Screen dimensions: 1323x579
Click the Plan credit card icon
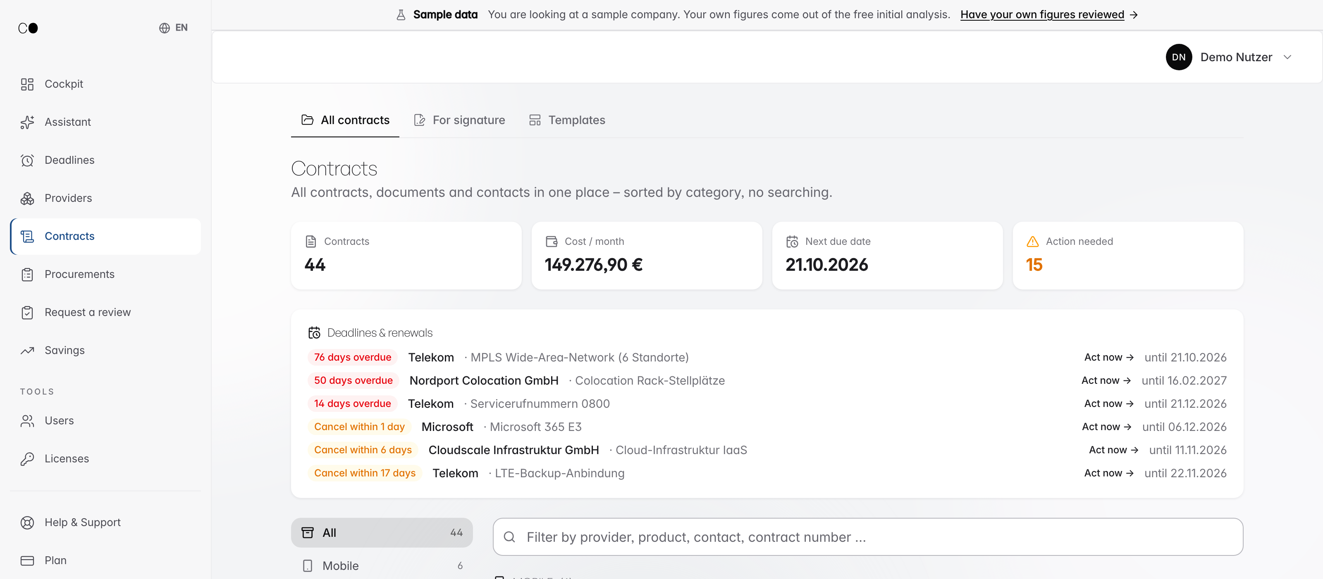click(27, 560)
